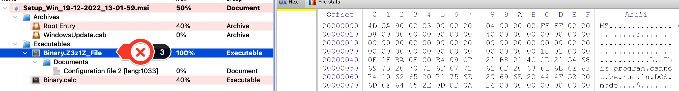Click the Binary.Z3z1Z_File executable icon
The width and height of the screenshot is (679, 91).
pyautogui.click(x=36, y=53)
